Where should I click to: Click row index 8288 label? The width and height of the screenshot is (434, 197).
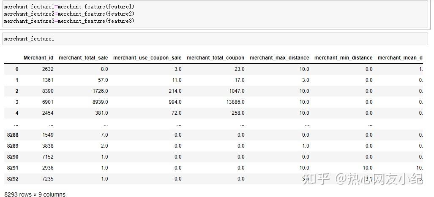point(13,135)
